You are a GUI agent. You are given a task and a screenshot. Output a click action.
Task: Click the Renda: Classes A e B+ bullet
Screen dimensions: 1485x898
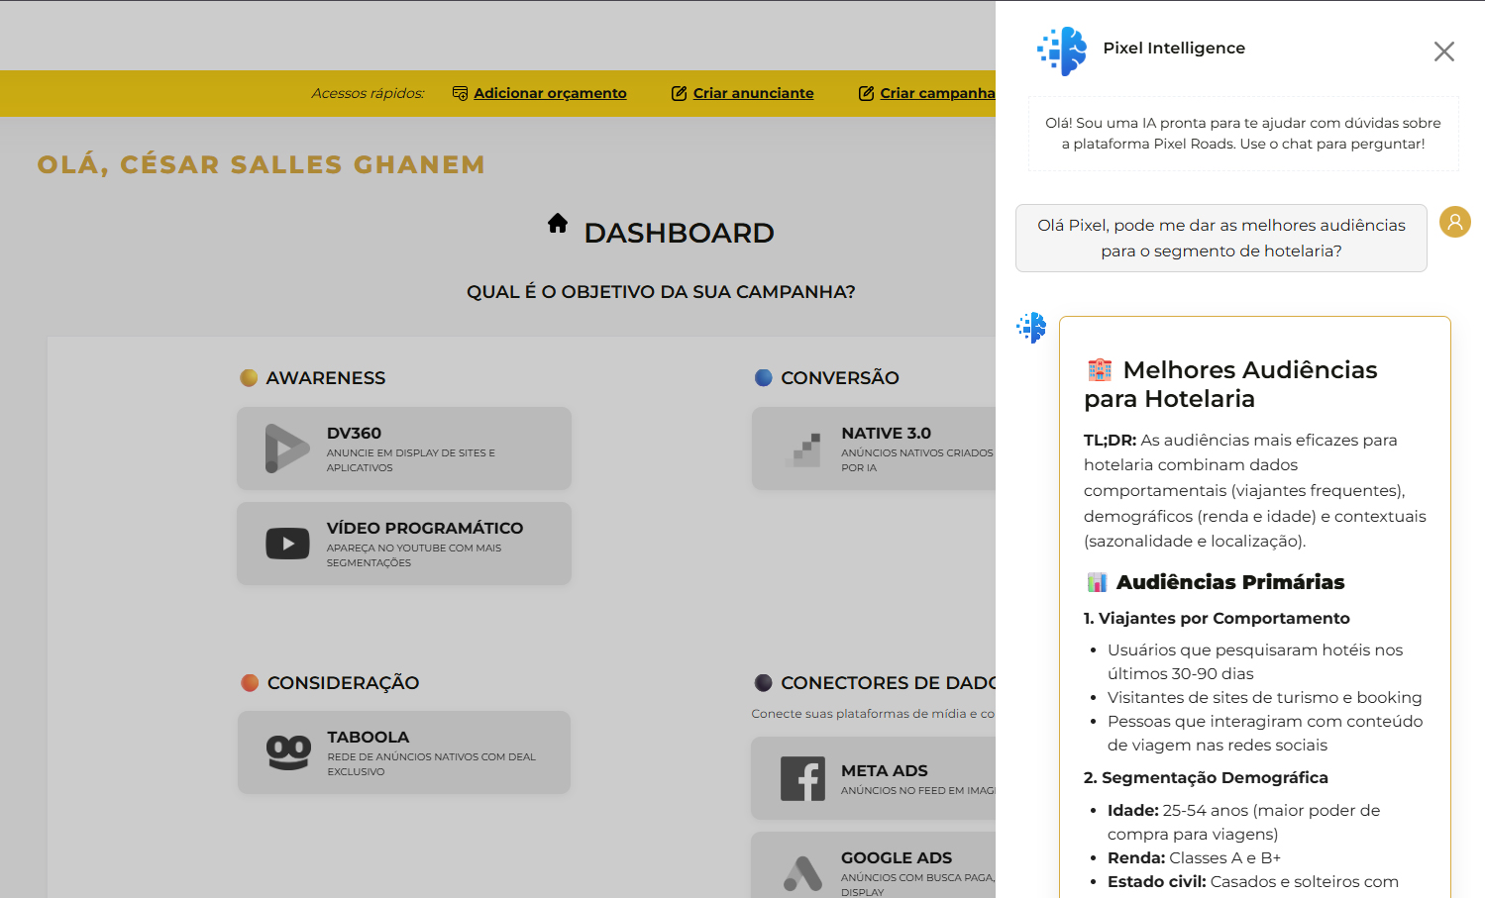pos(1194,857)
